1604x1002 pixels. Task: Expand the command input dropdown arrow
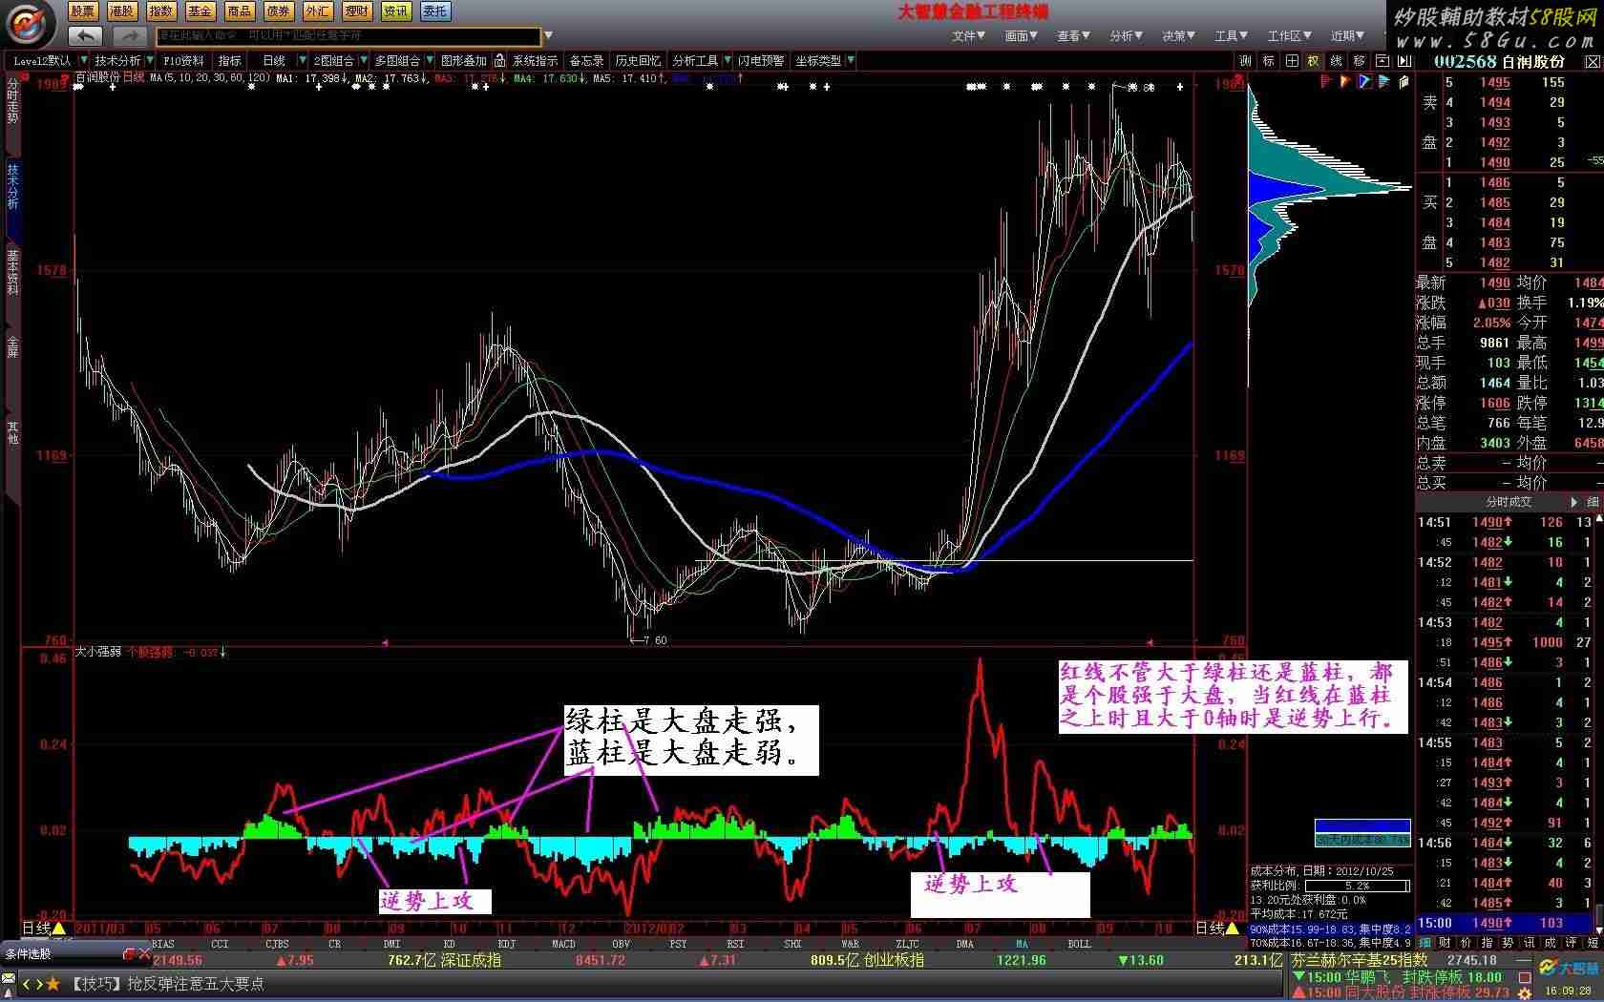pyautogui.click(x=548, y=36)
